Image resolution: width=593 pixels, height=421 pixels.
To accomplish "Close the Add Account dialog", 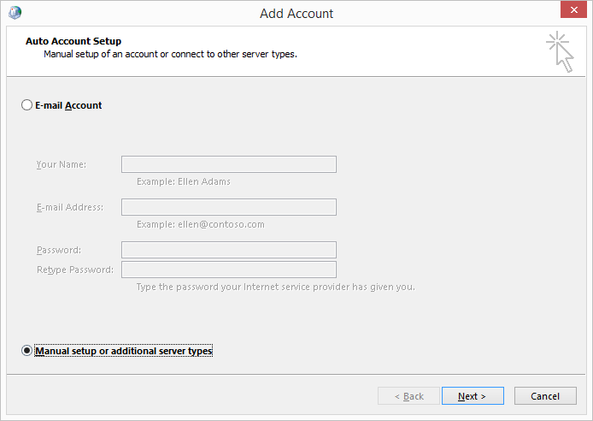I will 573,10.
